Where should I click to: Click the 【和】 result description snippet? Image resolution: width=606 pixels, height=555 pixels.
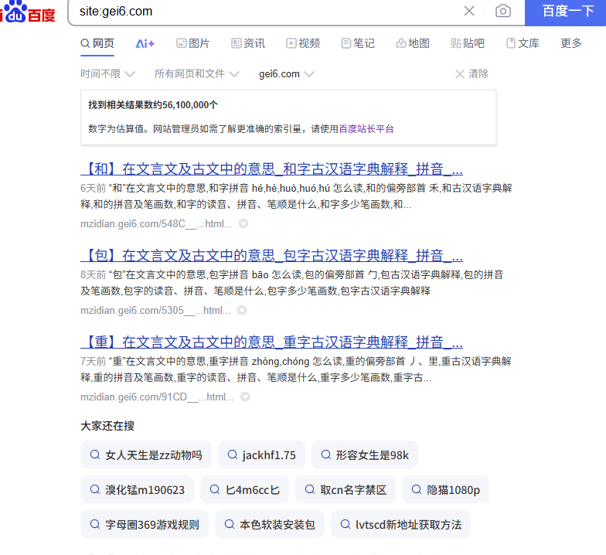[x=297, y=196]
